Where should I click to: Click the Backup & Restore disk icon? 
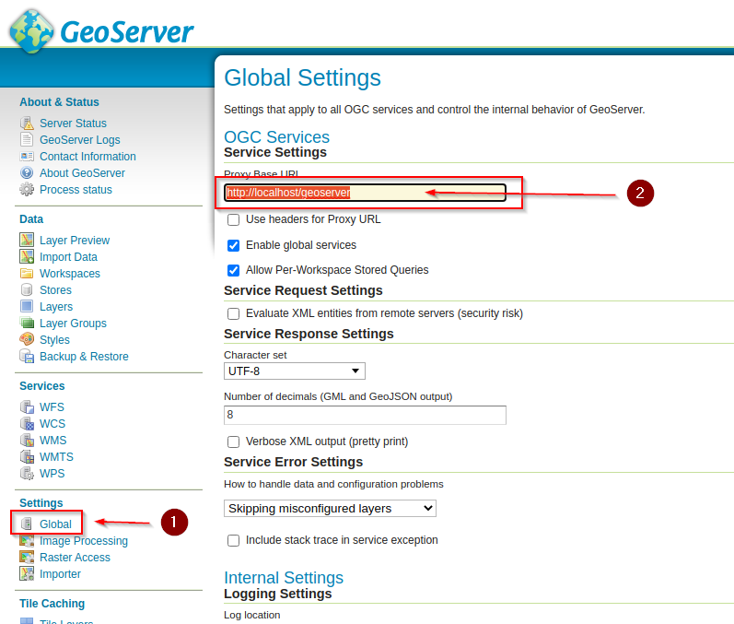click(27, 356)
